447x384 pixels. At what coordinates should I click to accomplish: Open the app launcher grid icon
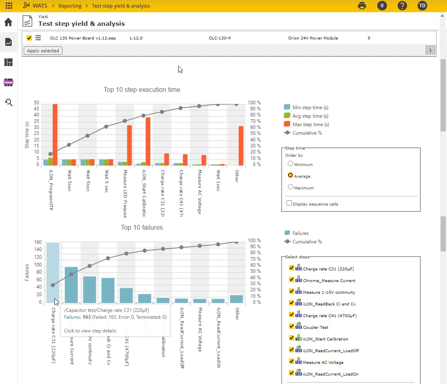(x=8, y=6)
